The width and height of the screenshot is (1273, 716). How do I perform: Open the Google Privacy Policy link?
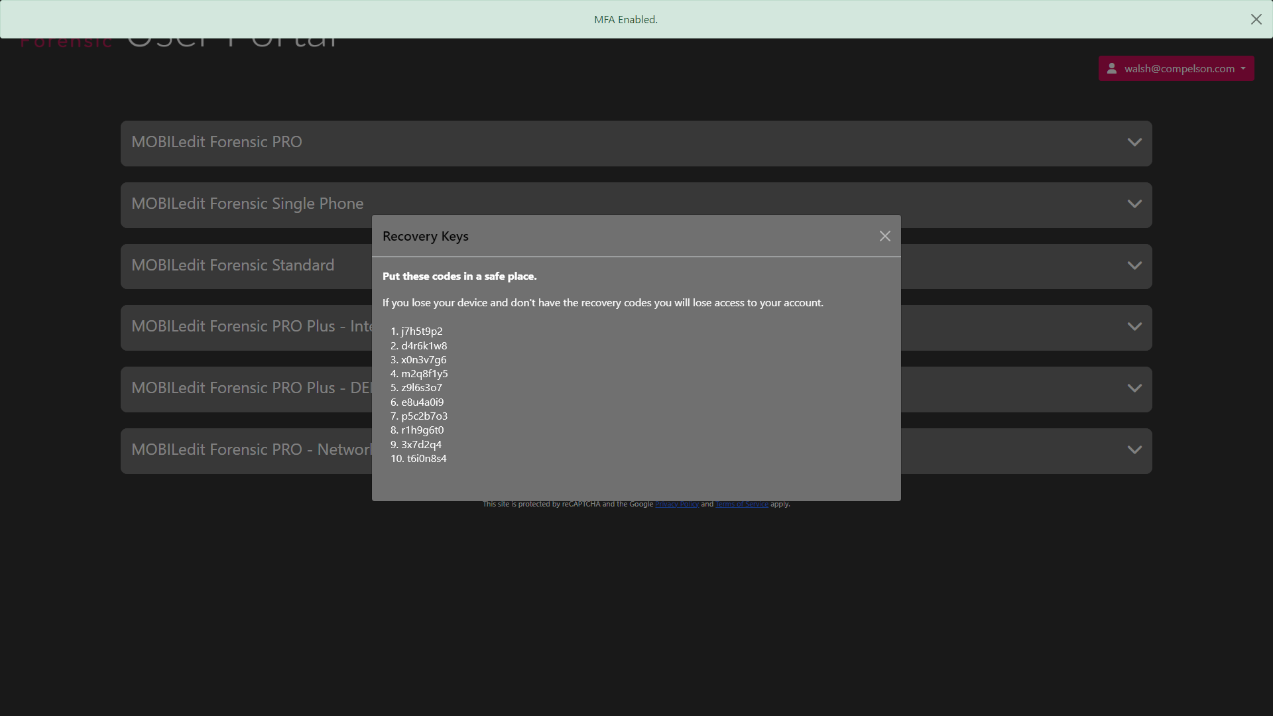tap(677, 504)
